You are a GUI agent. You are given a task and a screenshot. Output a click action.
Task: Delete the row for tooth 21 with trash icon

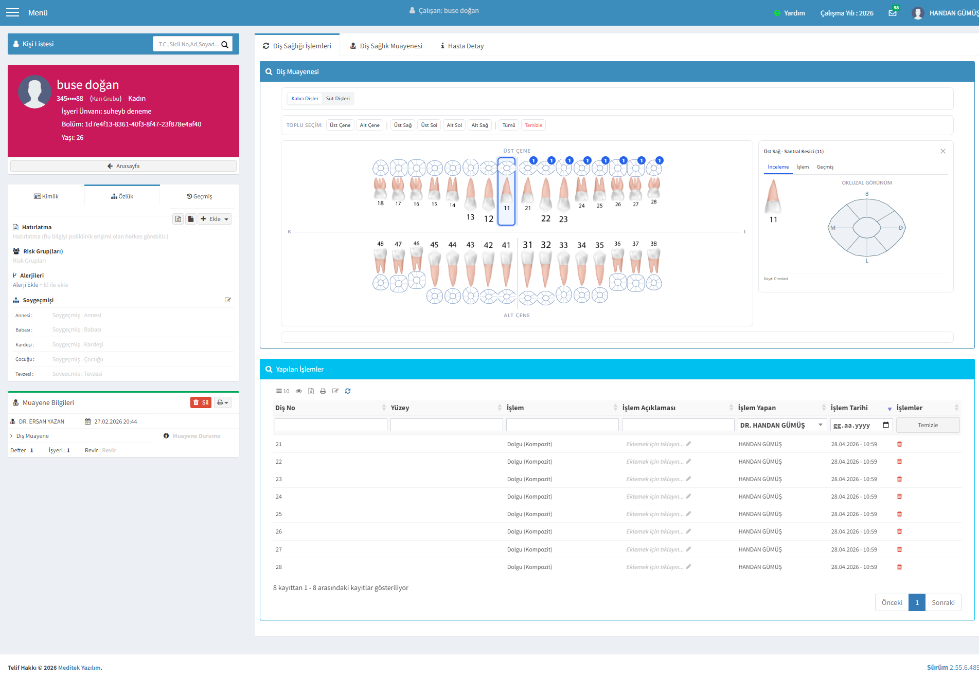pyautogui.click(x=900, y=444)
